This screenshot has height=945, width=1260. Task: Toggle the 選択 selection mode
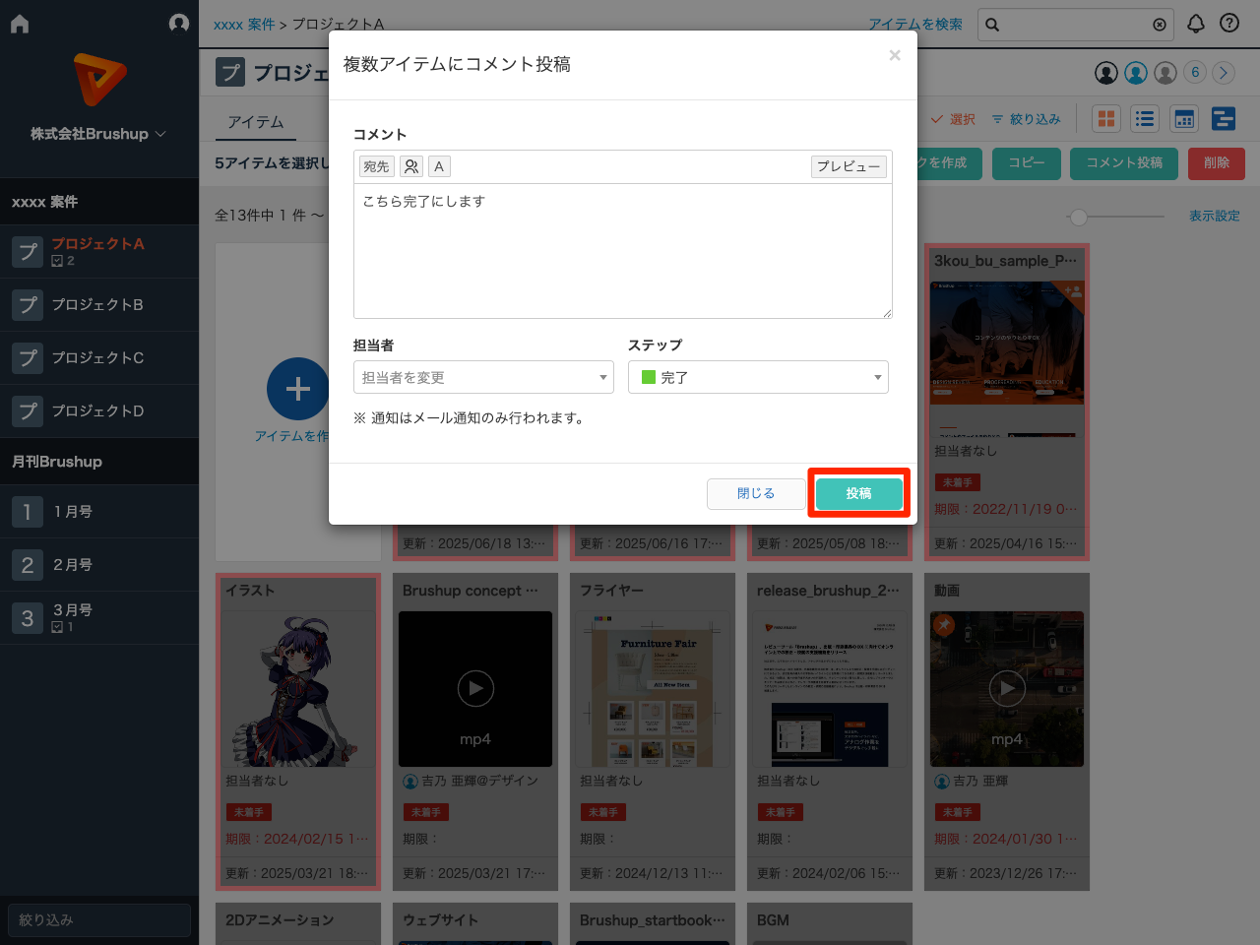coord(953,119)
